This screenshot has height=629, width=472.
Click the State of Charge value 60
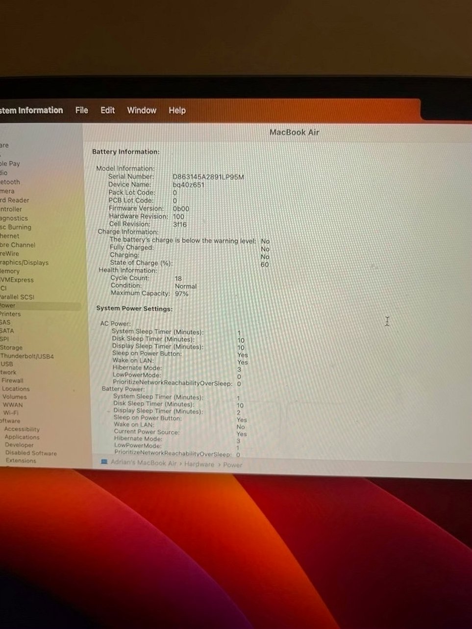(x=265, y=265)
